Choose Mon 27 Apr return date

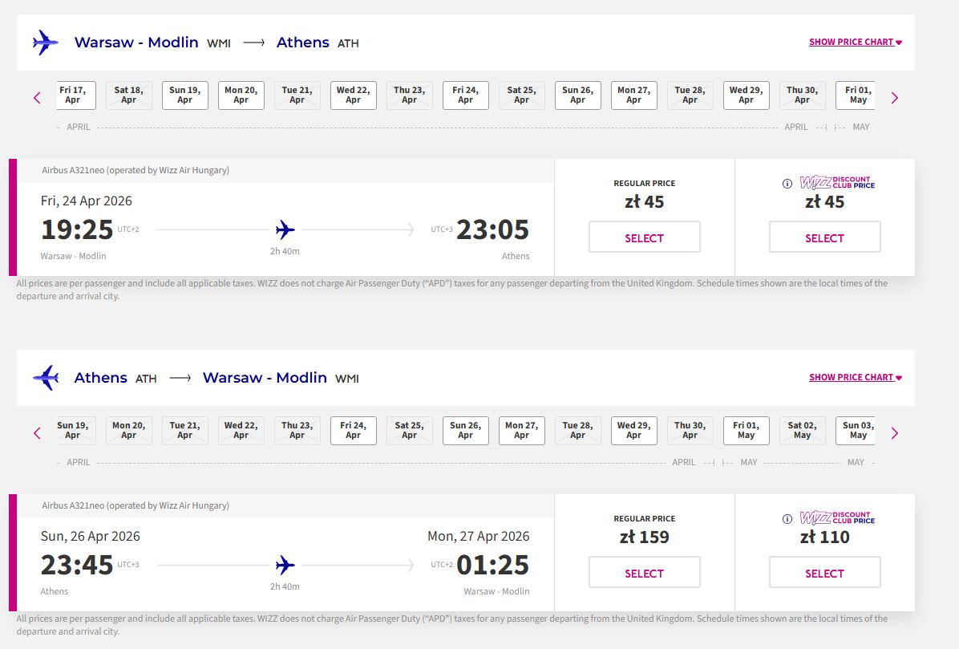(x=522, y=431)
